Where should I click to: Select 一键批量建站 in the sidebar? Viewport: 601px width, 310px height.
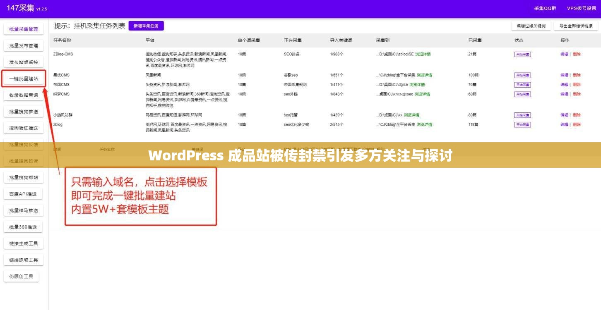coord(24,79)
